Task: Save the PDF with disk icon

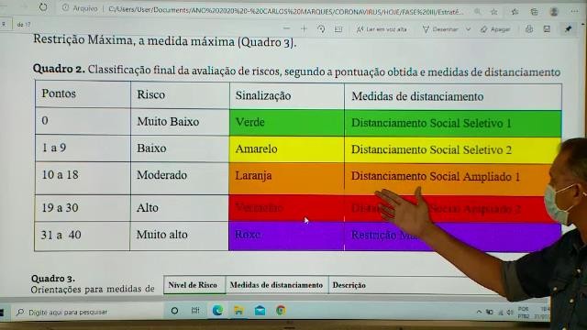Action: pos(547,28)
